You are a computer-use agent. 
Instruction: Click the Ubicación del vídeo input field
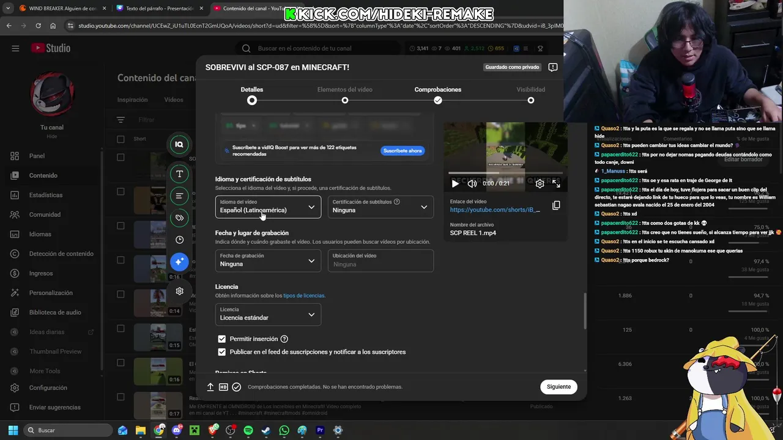coord(380,260)
